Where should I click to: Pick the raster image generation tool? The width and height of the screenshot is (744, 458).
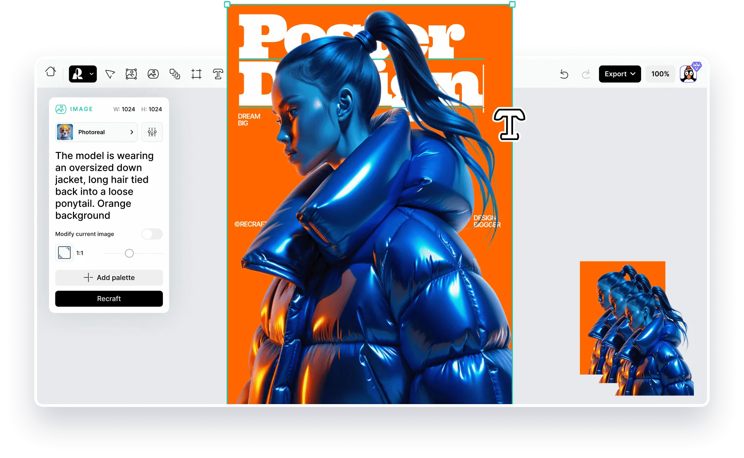pyautogui.click(x=153, y=74)
